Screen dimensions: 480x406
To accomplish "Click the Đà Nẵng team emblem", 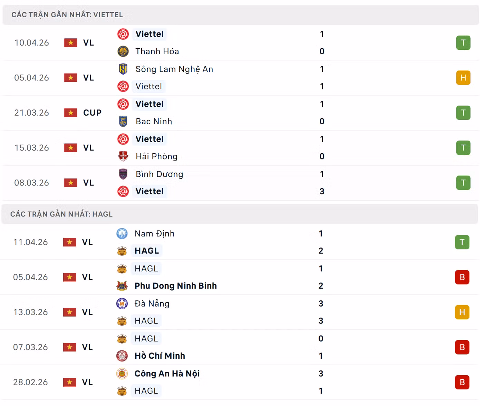I will (x=122, y=303).
